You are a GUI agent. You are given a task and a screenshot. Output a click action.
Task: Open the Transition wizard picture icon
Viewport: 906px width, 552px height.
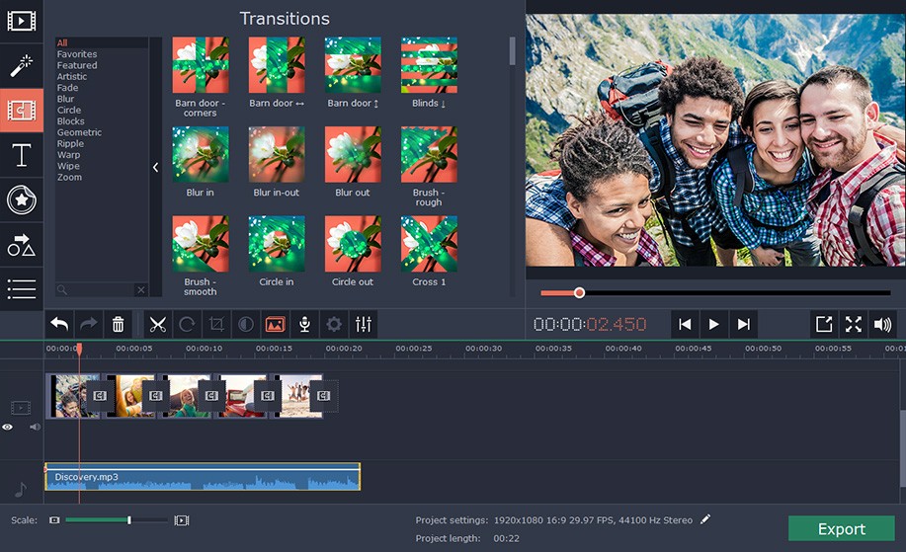coord(275,325)
